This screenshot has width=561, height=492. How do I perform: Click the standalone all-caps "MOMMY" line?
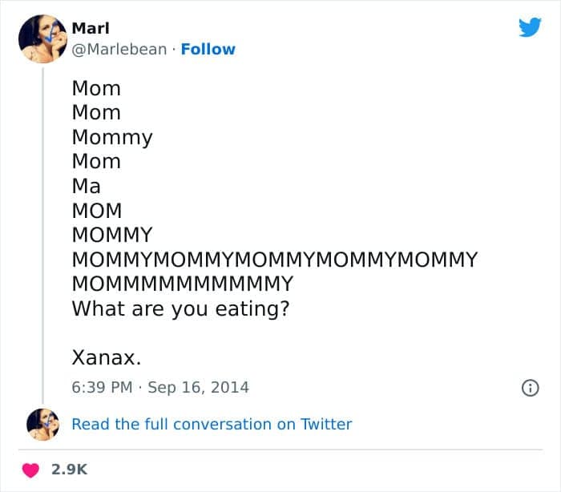[x=112, y=235]
